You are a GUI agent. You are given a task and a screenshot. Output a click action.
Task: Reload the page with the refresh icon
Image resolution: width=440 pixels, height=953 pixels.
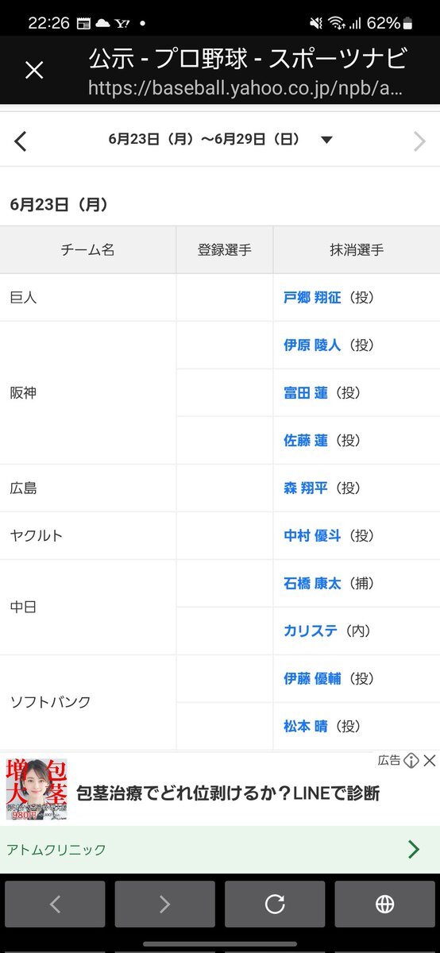(x=275, y=904)
